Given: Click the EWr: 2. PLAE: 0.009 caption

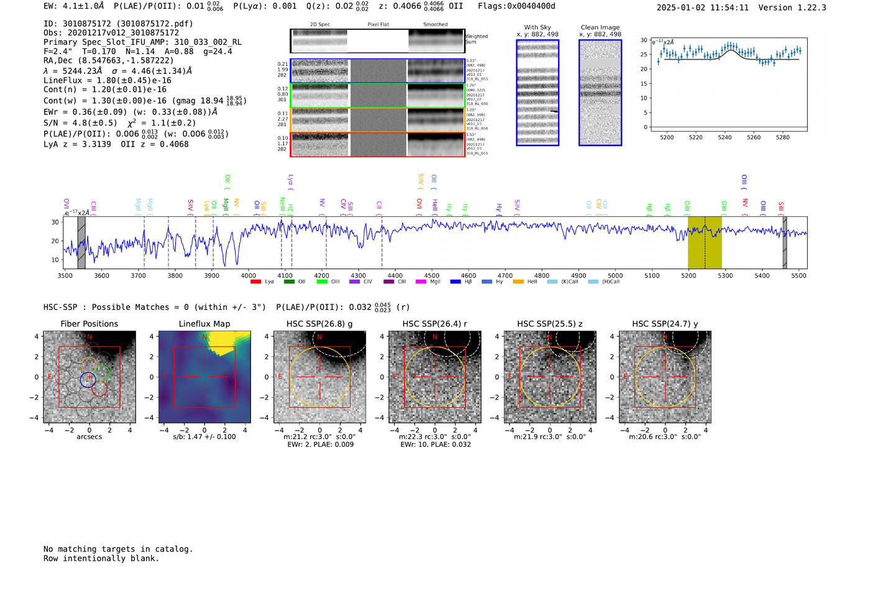Looking at the screenshot, I should tap(320, 445).
